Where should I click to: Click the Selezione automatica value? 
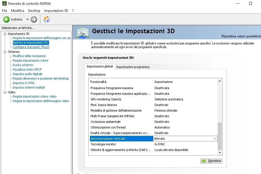169,99
